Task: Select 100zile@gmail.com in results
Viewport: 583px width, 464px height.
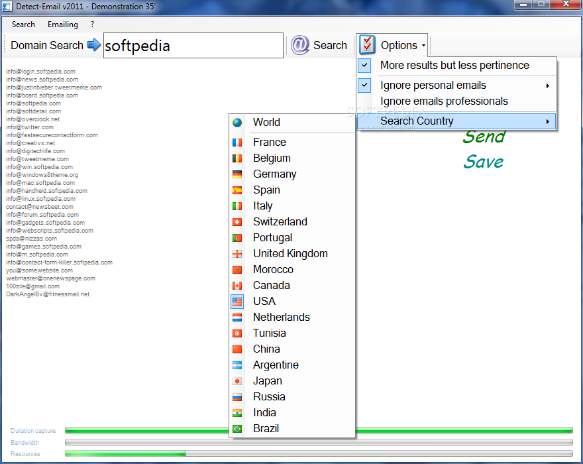Action: pos(32,286)
